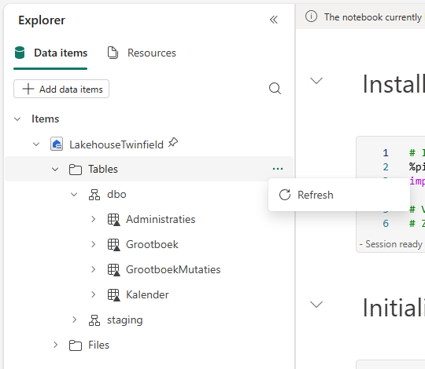Screen dimensions: 425x369
Task: Click the info icon in notebook banner
Action: pos(311,16)
